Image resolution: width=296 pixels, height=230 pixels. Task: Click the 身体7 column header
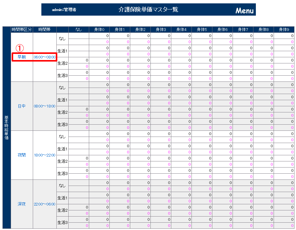pos(243,30)
